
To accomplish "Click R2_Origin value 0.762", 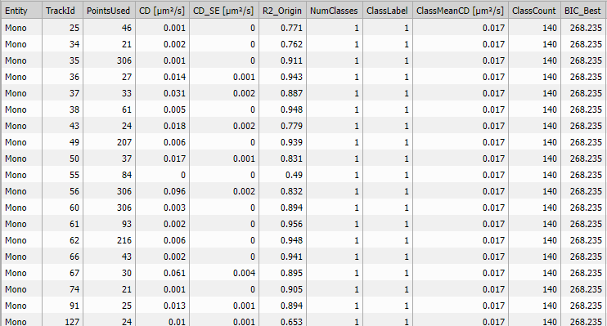I will click(x=291, y=44).
